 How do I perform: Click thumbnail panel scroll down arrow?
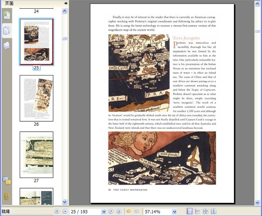(x=65, y=202)
